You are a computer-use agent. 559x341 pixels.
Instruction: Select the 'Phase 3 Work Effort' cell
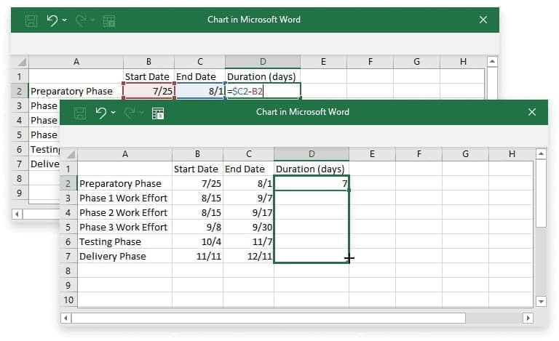(x=124, y=227)
